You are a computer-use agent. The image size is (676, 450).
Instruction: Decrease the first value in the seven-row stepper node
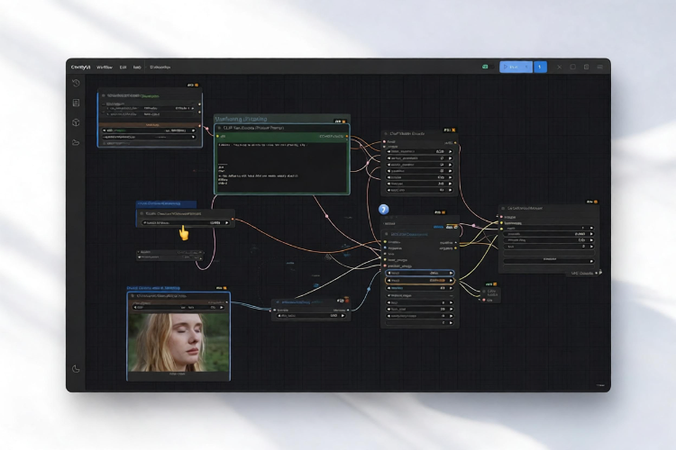(389, 151)
